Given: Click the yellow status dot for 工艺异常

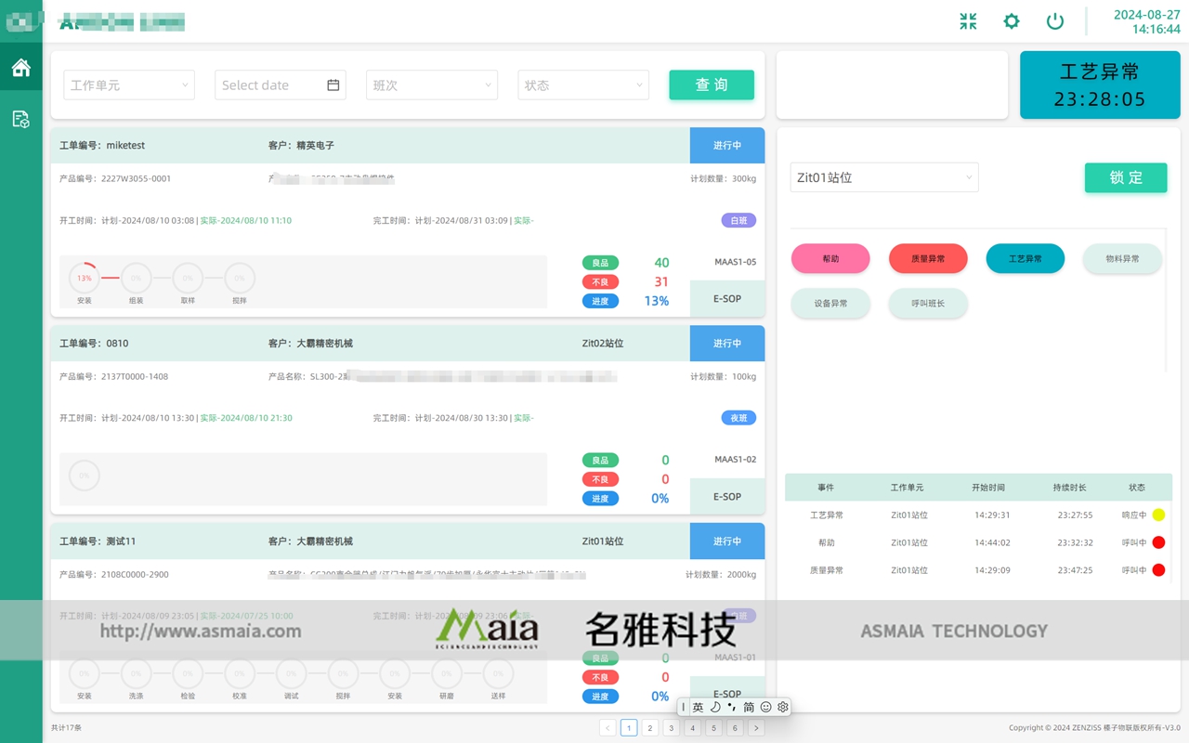Looking at the screenshot, I should tap(1158, 515).
